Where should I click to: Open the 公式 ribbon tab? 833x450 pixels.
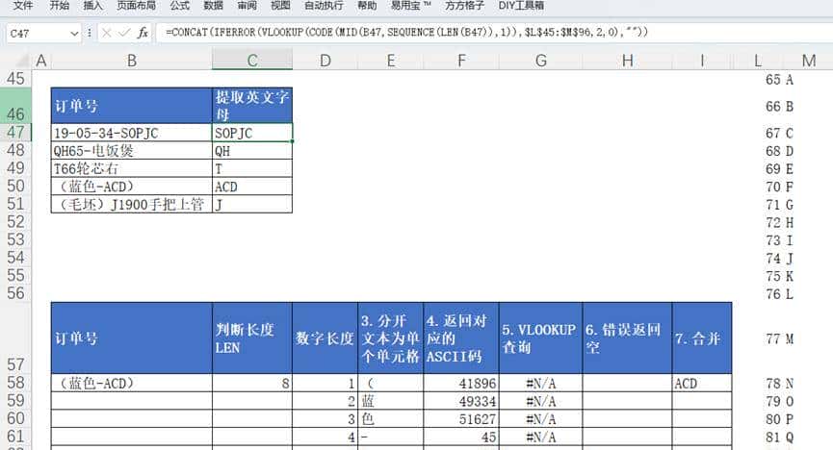[179, 6]
